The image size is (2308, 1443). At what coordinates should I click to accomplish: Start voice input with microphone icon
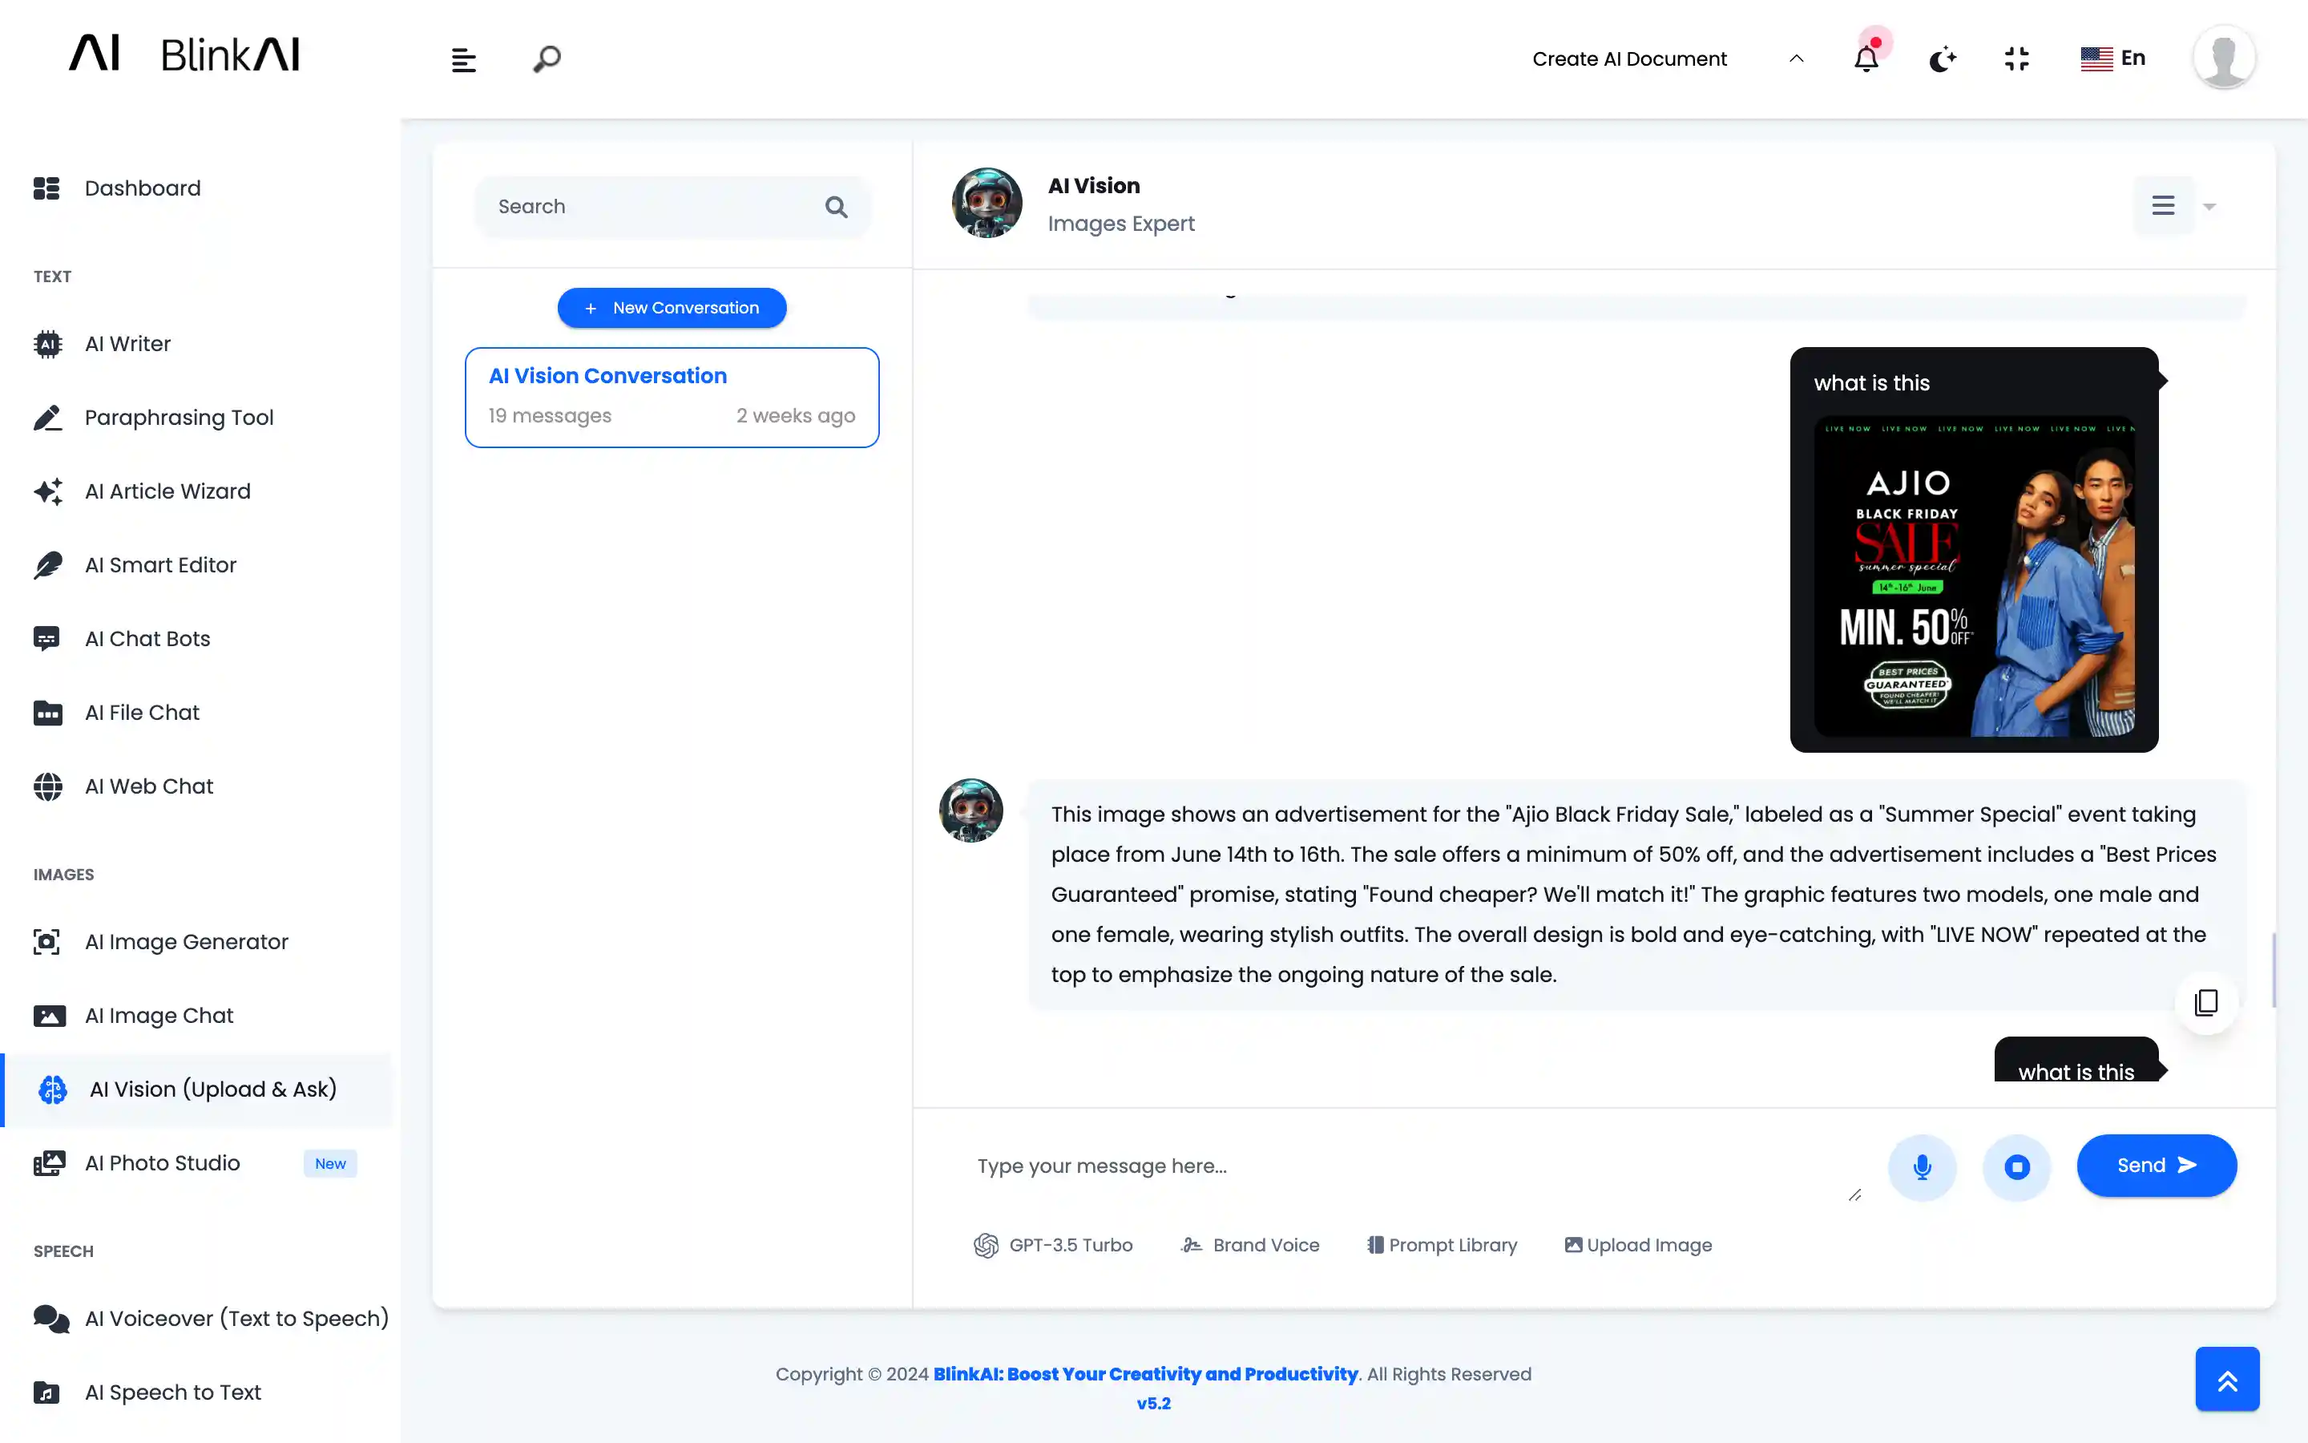[1922, 1166]
